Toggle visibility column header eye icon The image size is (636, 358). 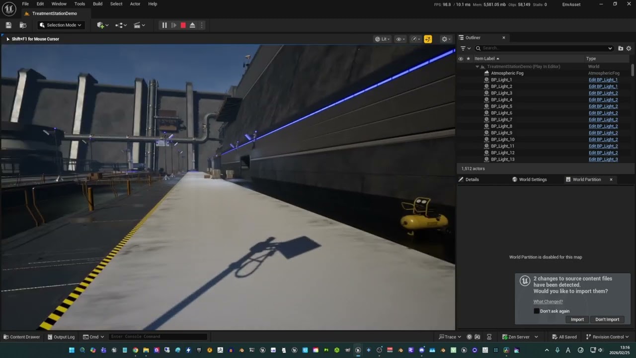461,59
